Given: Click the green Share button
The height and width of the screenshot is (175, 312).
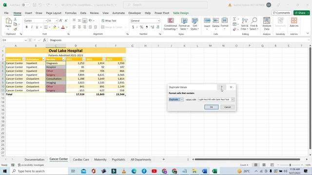Looking at the screenshot, I should coord(301,13).
